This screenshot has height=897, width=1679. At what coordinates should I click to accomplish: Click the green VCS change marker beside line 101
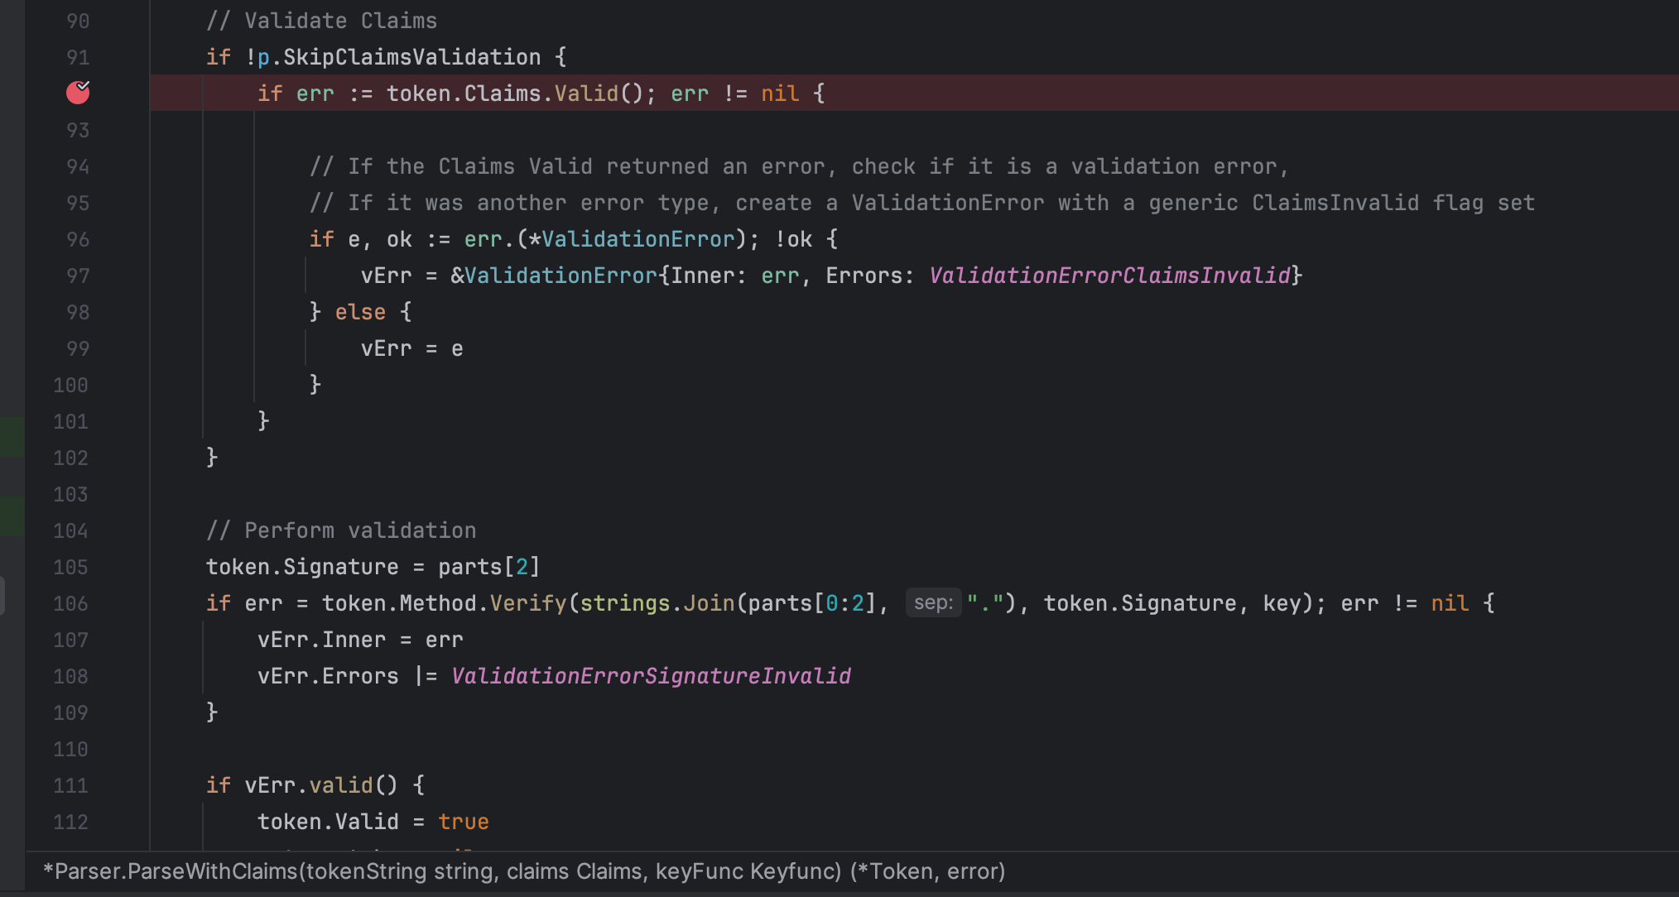pos(12,437)
